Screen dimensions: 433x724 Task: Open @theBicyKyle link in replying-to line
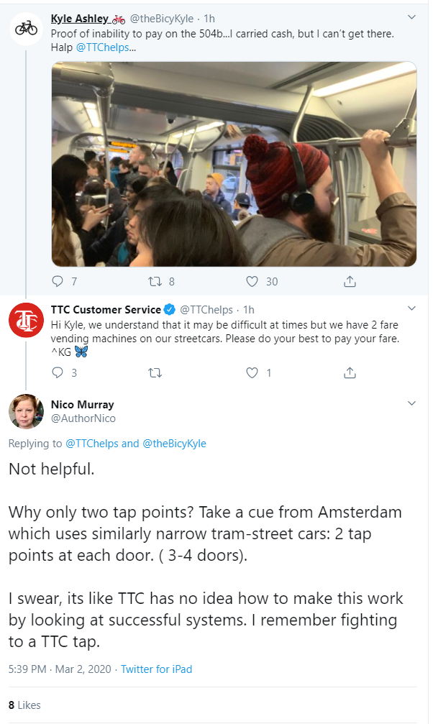174,444
